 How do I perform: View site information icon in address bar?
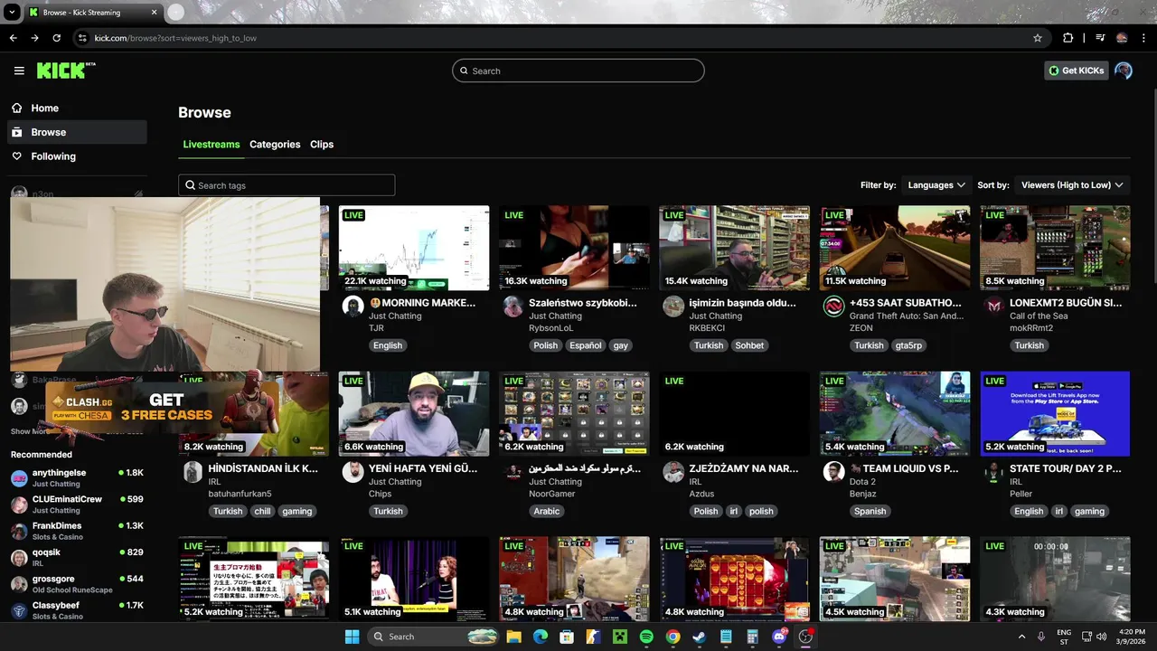[82, 38]
